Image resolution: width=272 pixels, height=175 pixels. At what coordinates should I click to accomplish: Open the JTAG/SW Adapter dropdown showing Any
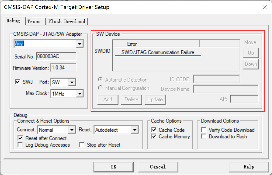(80, 44)
